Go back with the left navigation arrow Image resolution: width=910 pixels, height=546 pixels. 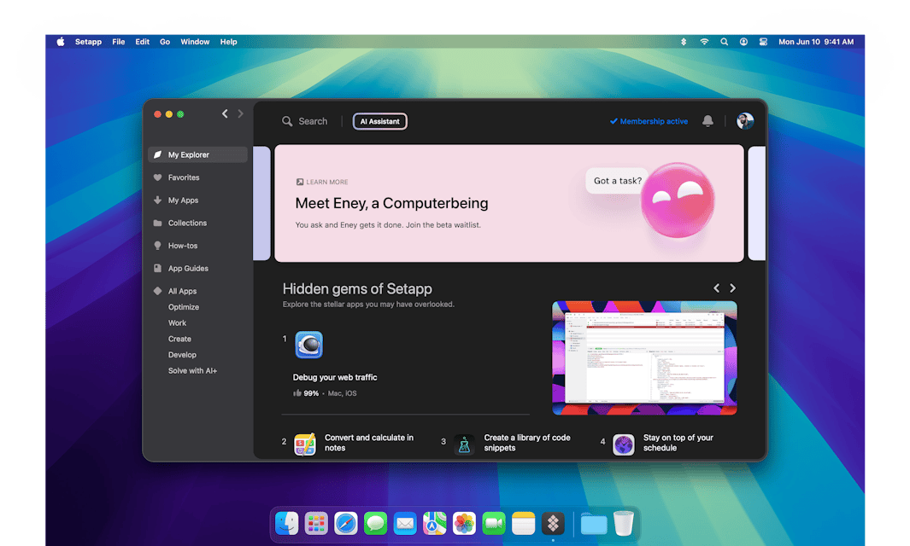point(226,114)
